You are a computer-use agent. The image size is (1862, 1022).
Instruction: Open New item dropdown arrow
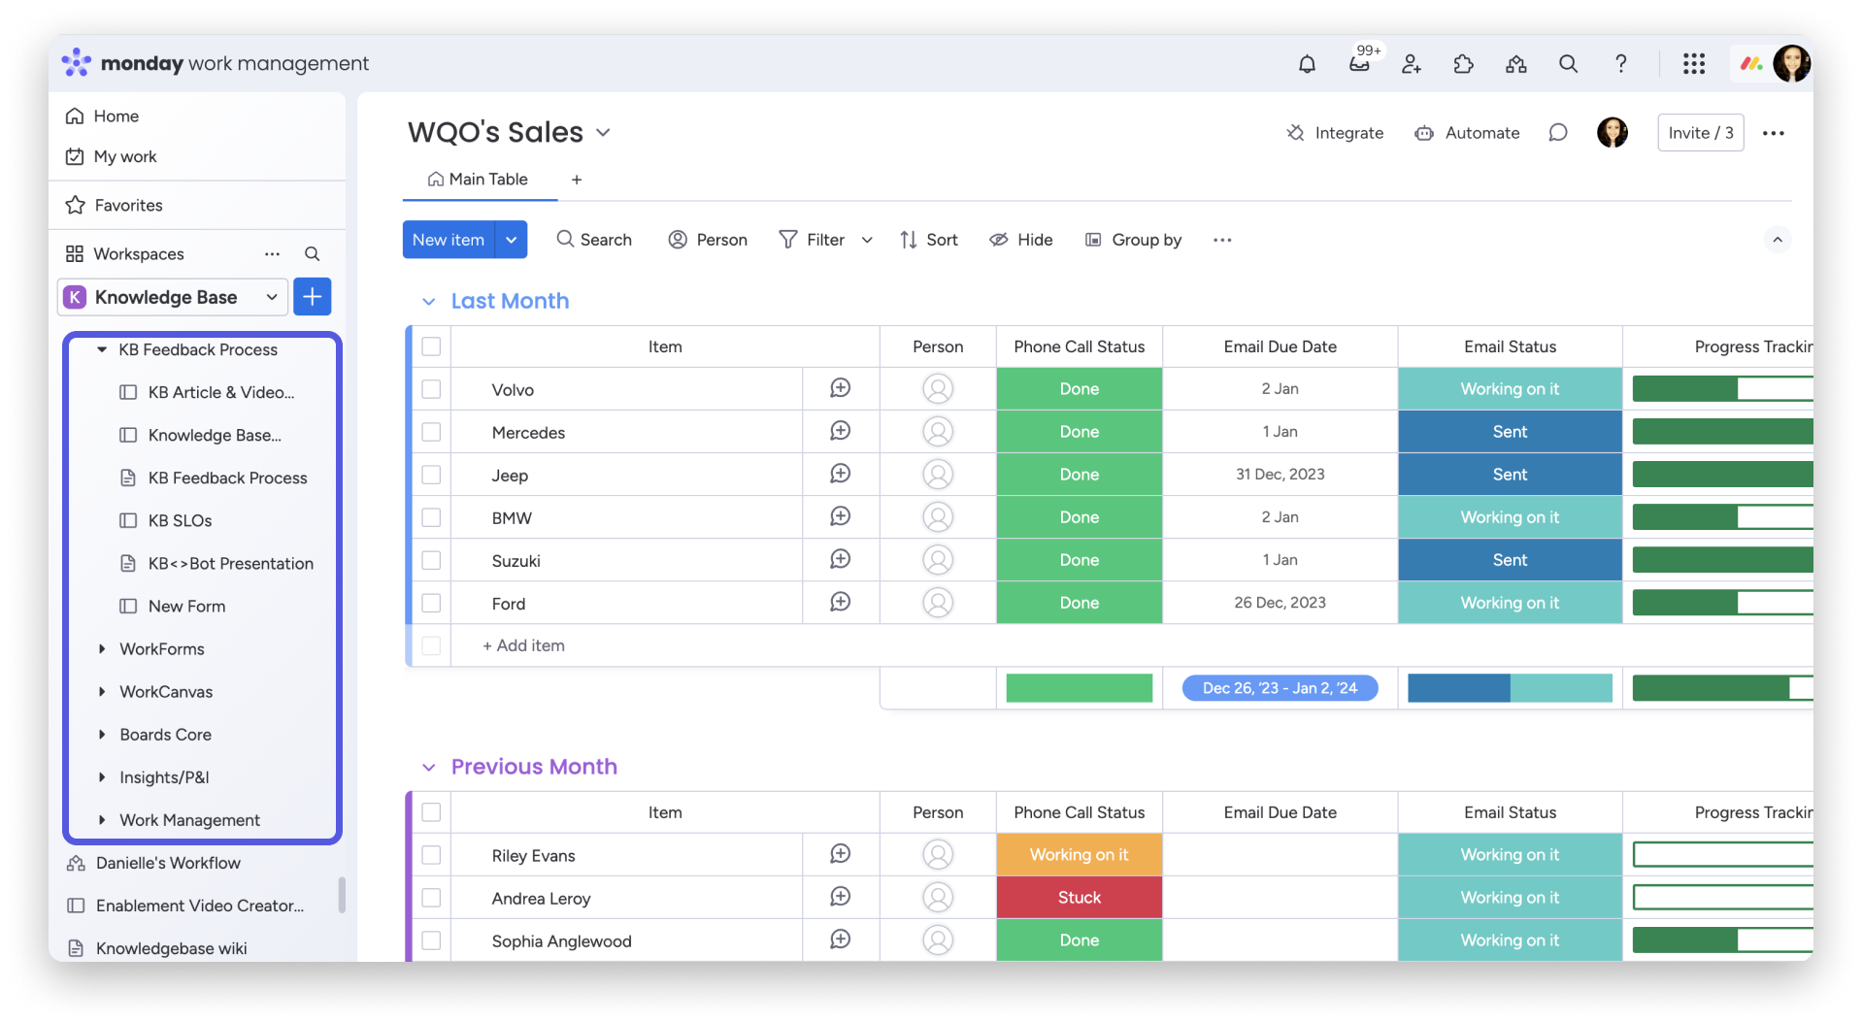511,240
